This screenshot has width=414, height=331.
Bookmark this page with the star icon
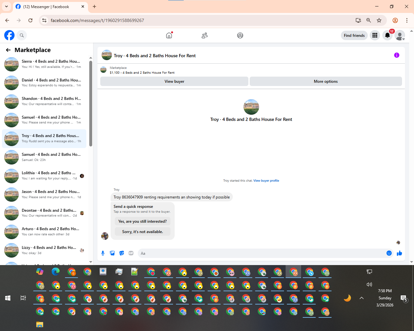pyautogui.click(x=379, y=20)
